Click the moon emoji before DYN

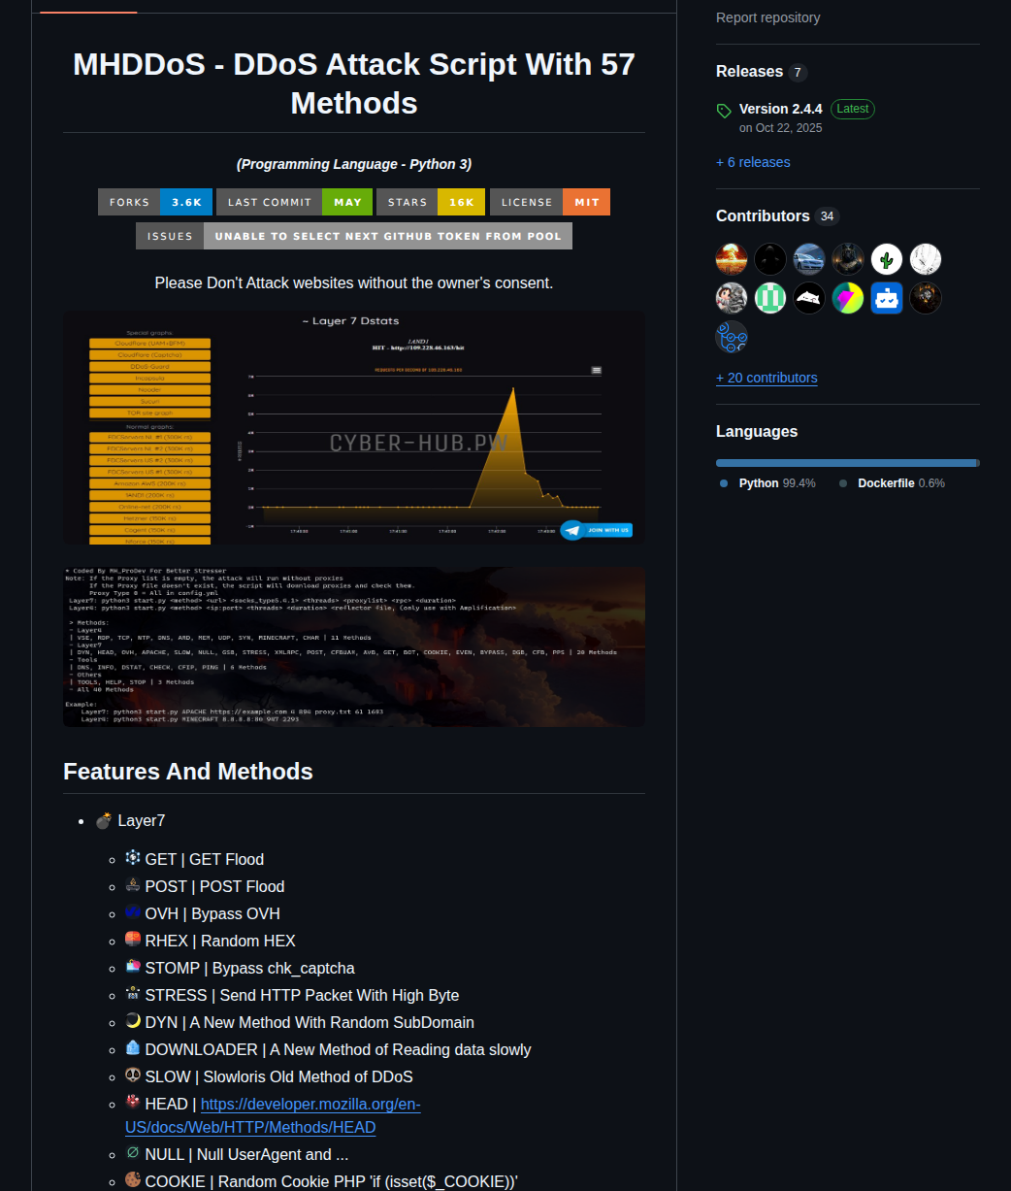133,1021
